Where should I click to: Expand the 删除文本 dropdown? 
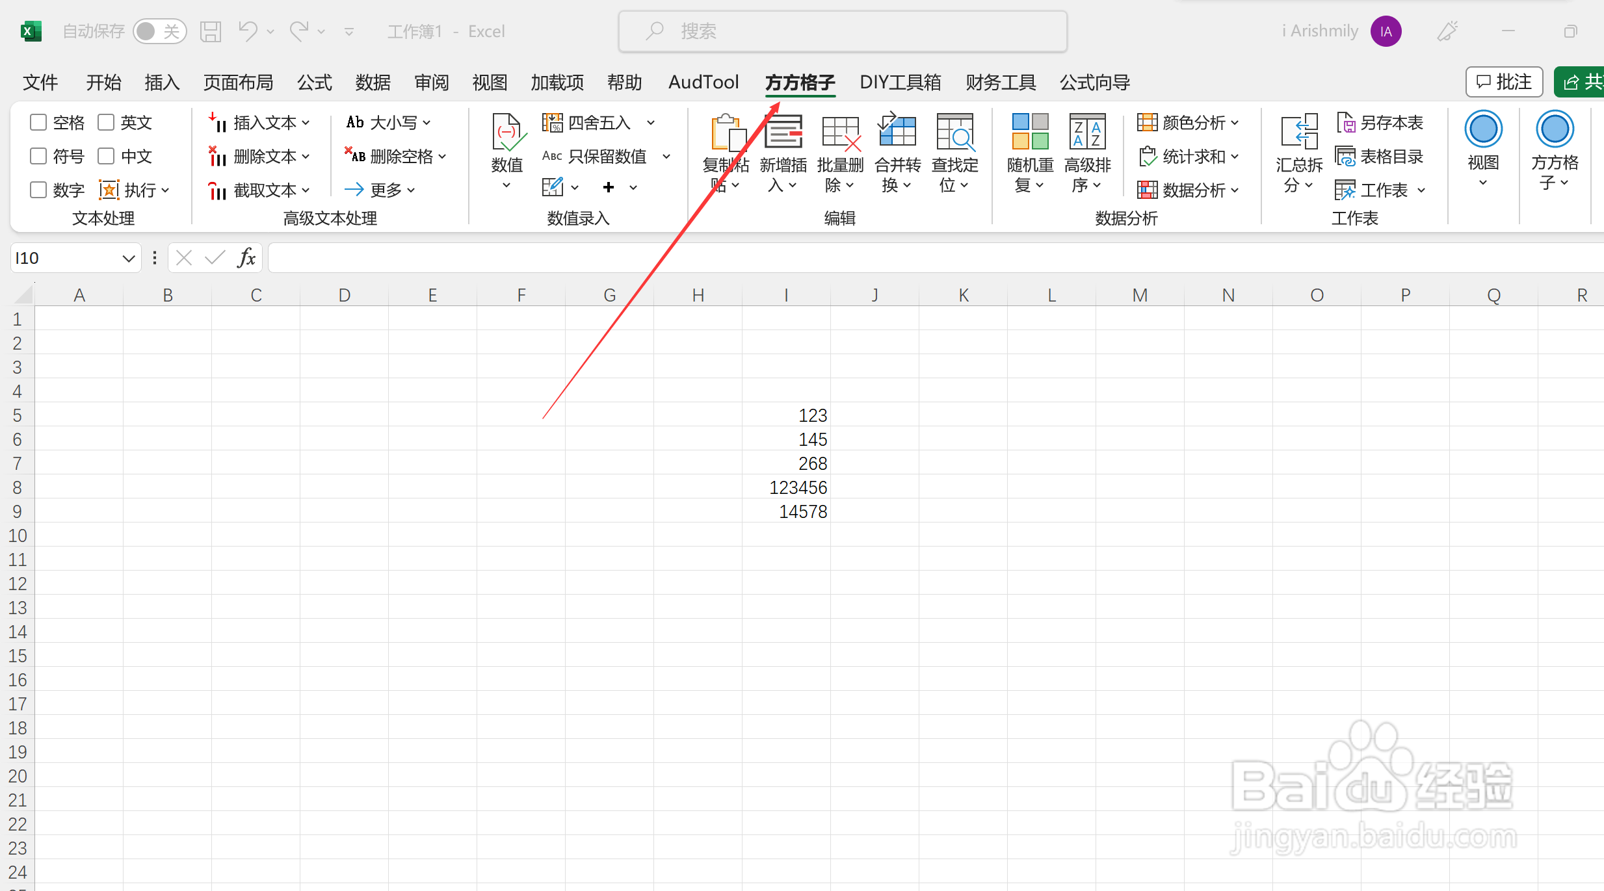pos(306,156)
